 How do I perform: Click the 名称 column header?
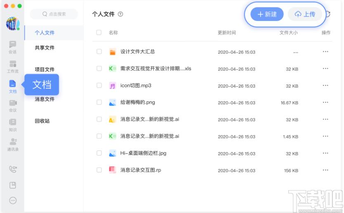113,33
